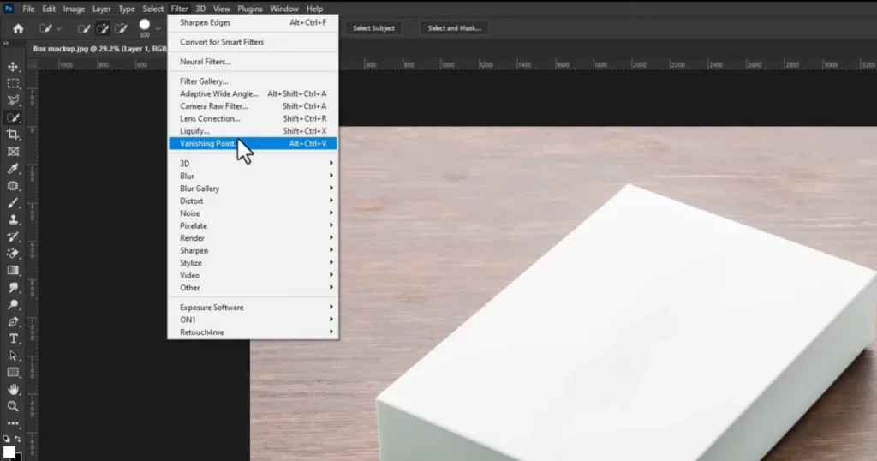Expand the Sharpen filter submenu

pyautogui.click(x=253, y=251)
